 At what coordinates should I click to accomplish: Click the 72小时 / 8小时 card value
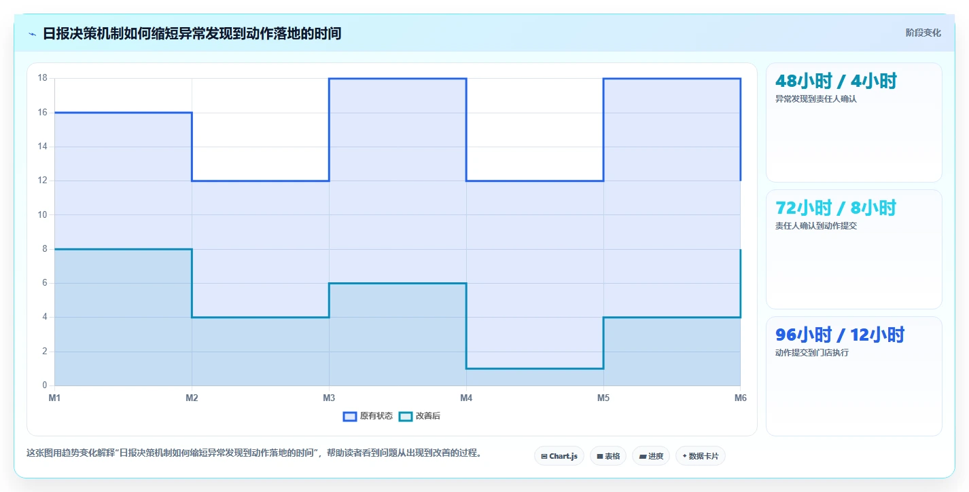click(x=836, y=208)
